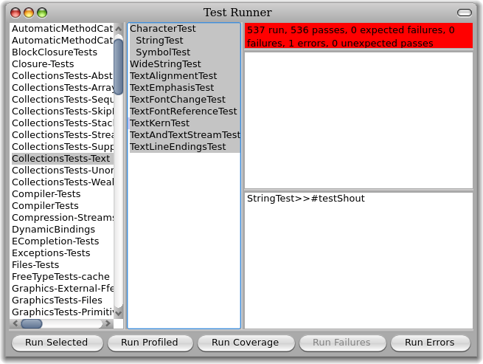This screenshot has height=364, width=483.
Task: Click the Run Selected button
Action: 56,343
